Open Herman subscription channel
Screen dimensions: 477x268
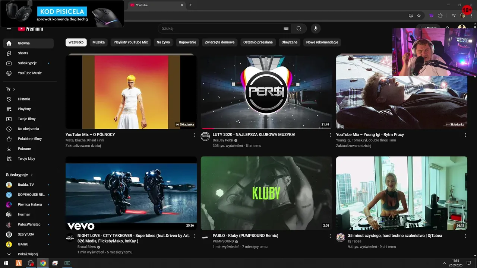click(x=28, y=215)
